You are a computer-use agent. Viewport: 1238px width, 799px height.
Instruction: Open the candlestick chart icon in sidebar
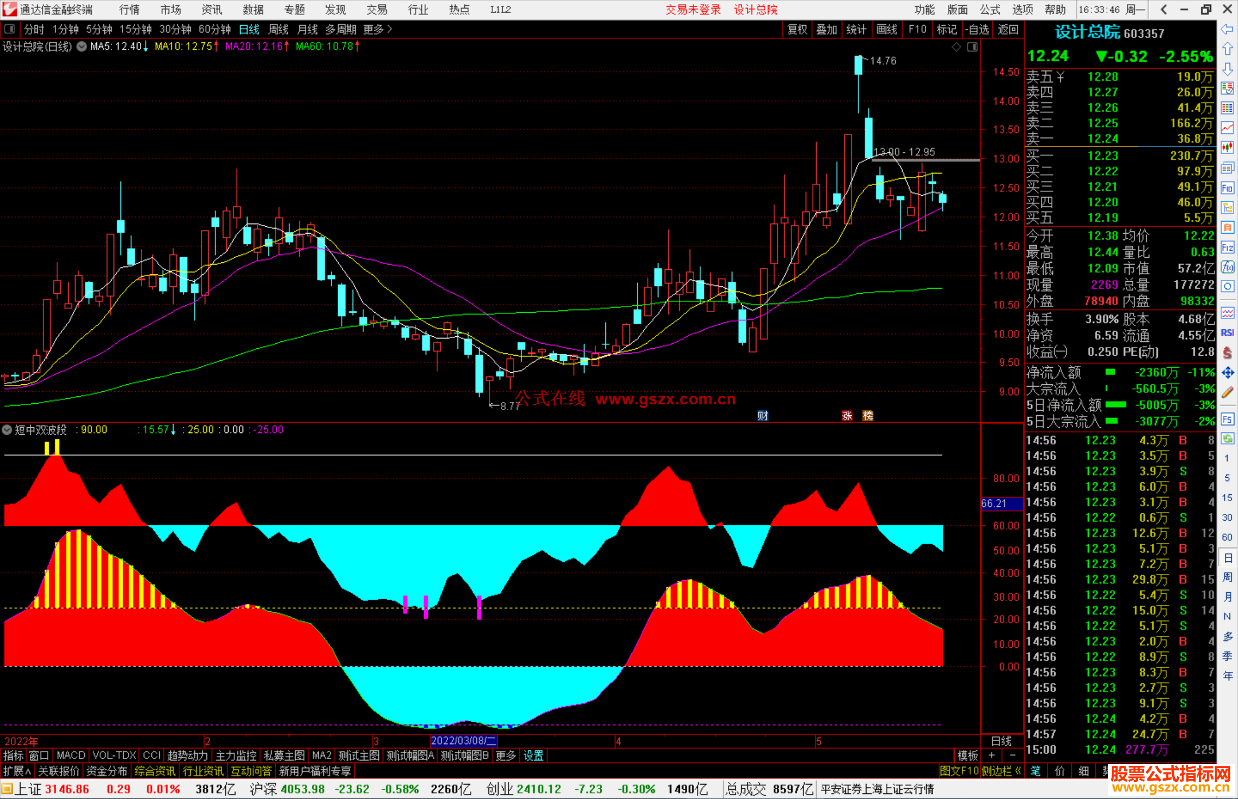click(1227, 148)
